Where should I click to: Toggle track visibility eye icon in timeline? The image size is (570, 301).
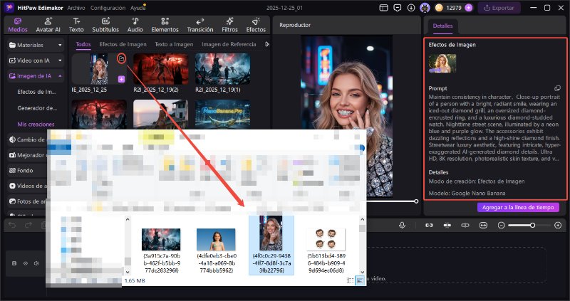[x=26, y=263]
